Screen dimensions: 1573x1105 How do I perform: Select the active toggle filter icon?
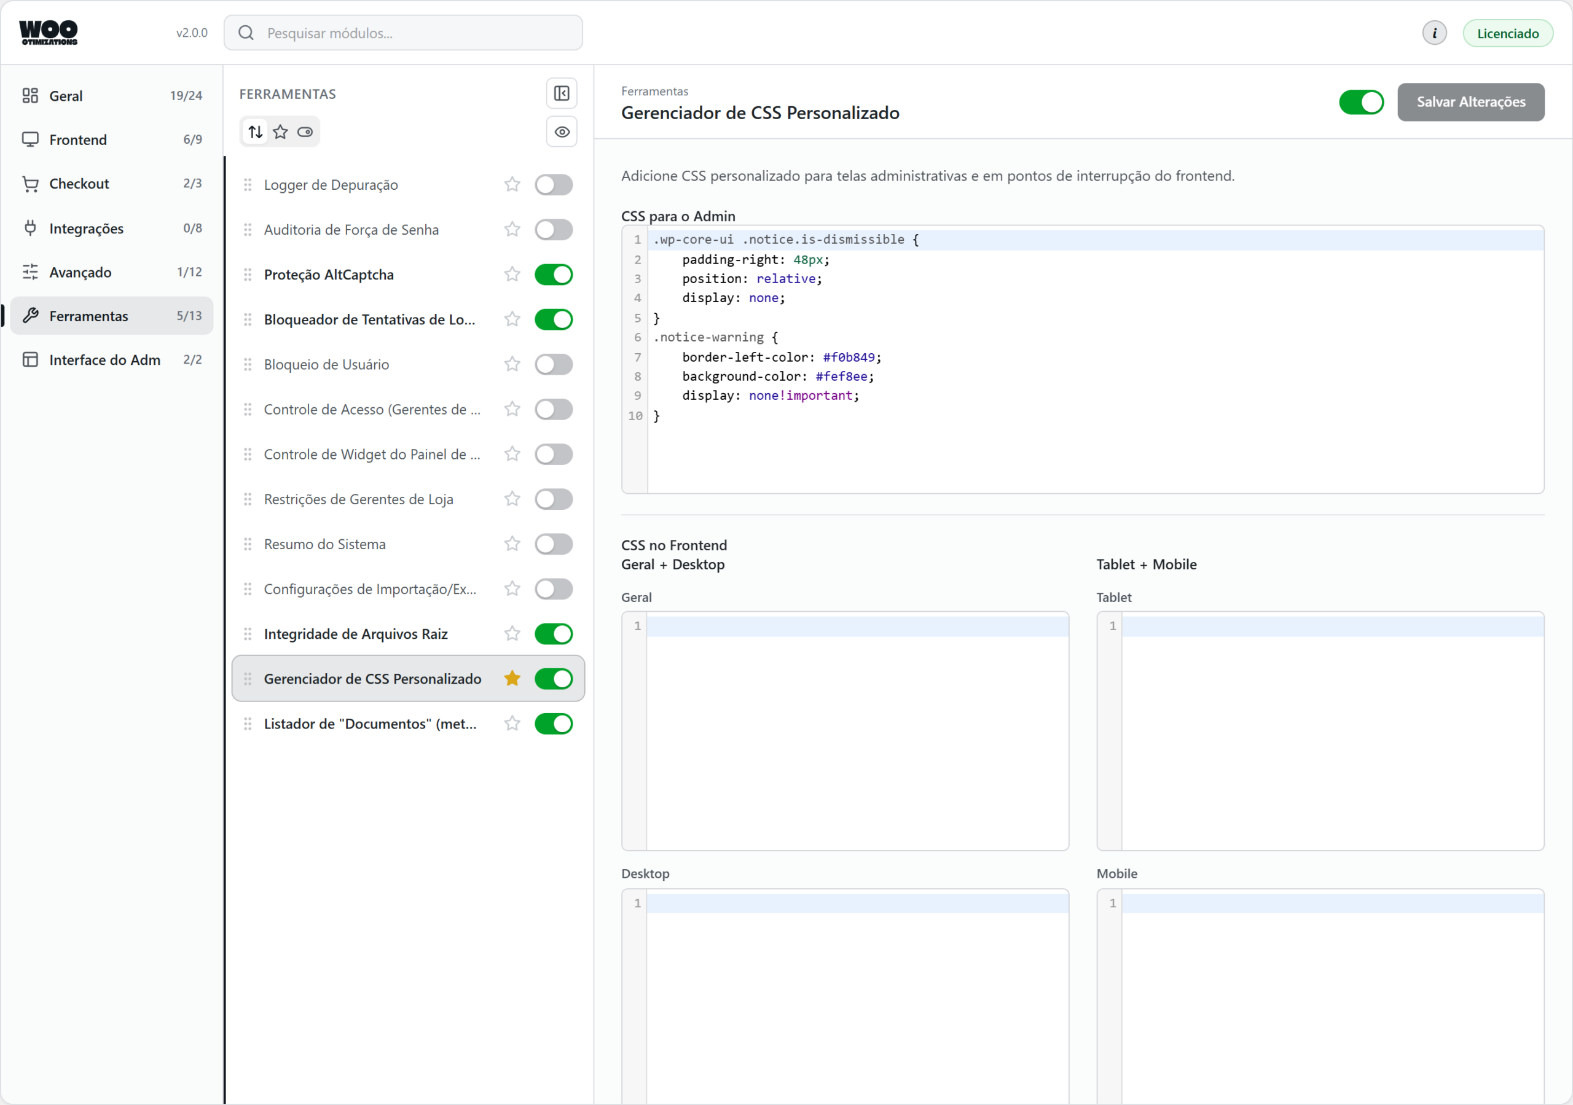point(305,132)
